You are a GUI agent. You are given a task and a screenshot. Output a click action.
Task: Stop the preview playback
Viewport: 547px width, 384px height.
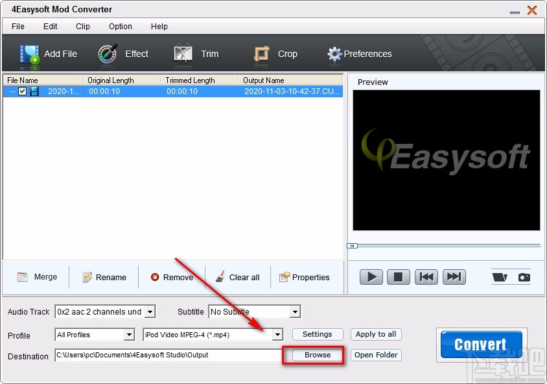coord(399,276)
